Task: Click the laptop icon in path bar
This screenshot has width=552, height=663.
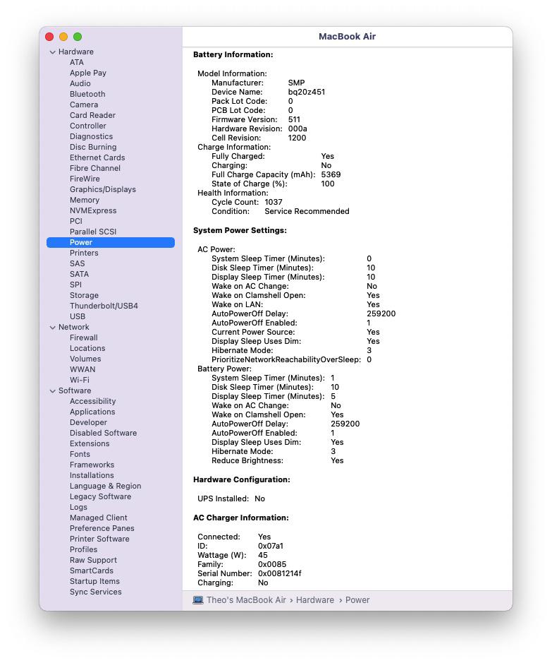Action: (x=198, y=600)
